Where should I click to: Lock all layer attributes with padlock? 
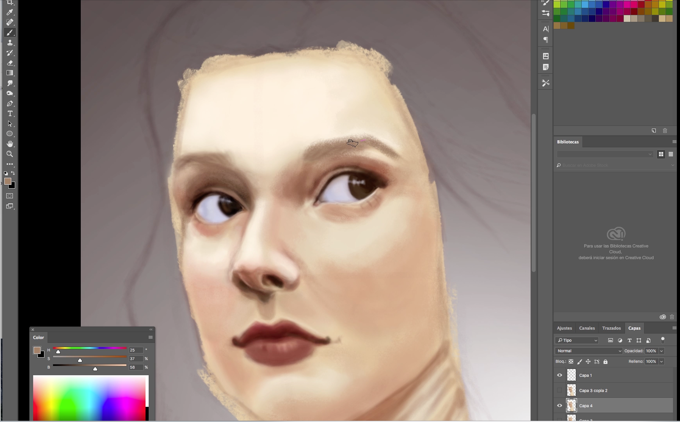pyautogui.click(x=605, y=362)
